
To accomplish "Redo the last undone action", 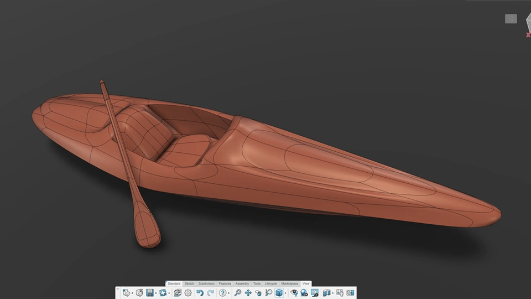I will coord(211,292).
